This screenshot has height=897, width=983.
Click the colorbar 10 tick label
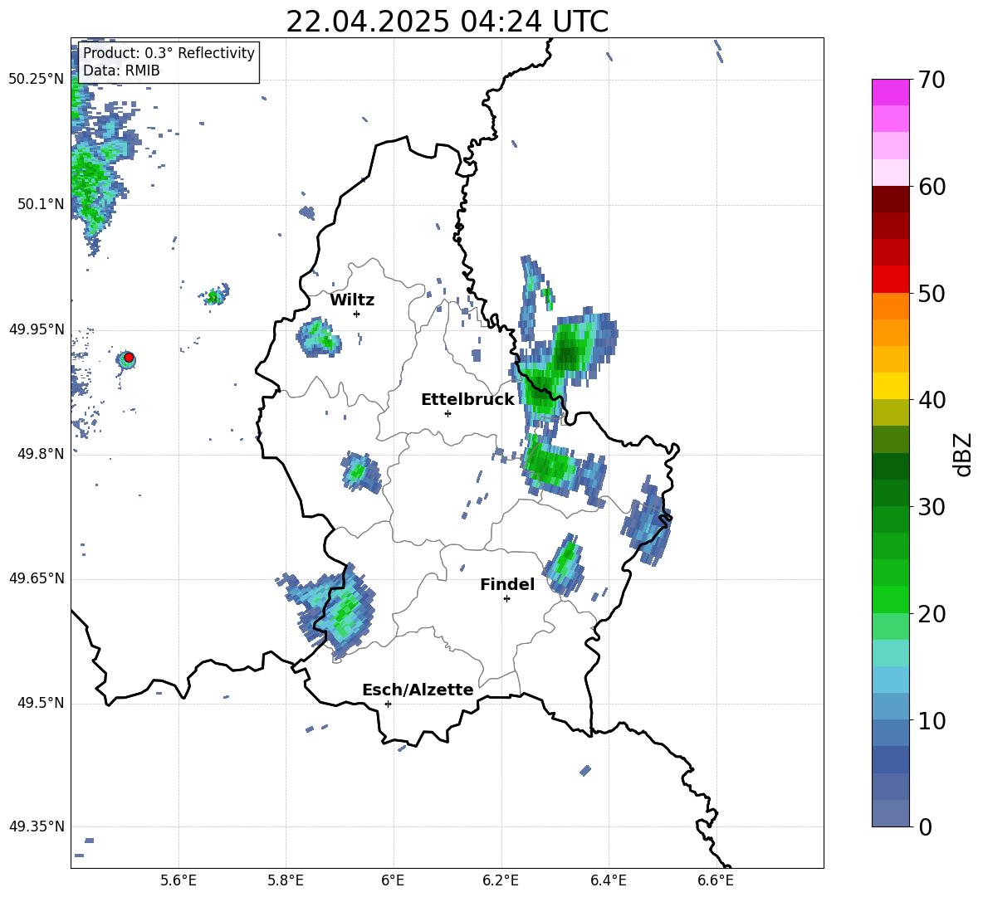coord(932,720)
